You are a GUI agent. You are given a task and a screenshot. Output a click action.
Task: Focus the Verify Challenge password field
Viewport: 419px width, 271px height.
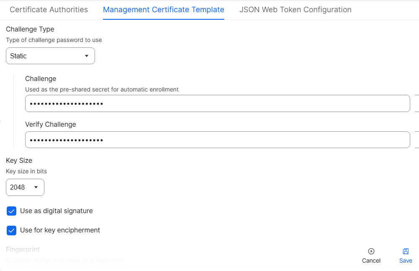coord(217,140)
